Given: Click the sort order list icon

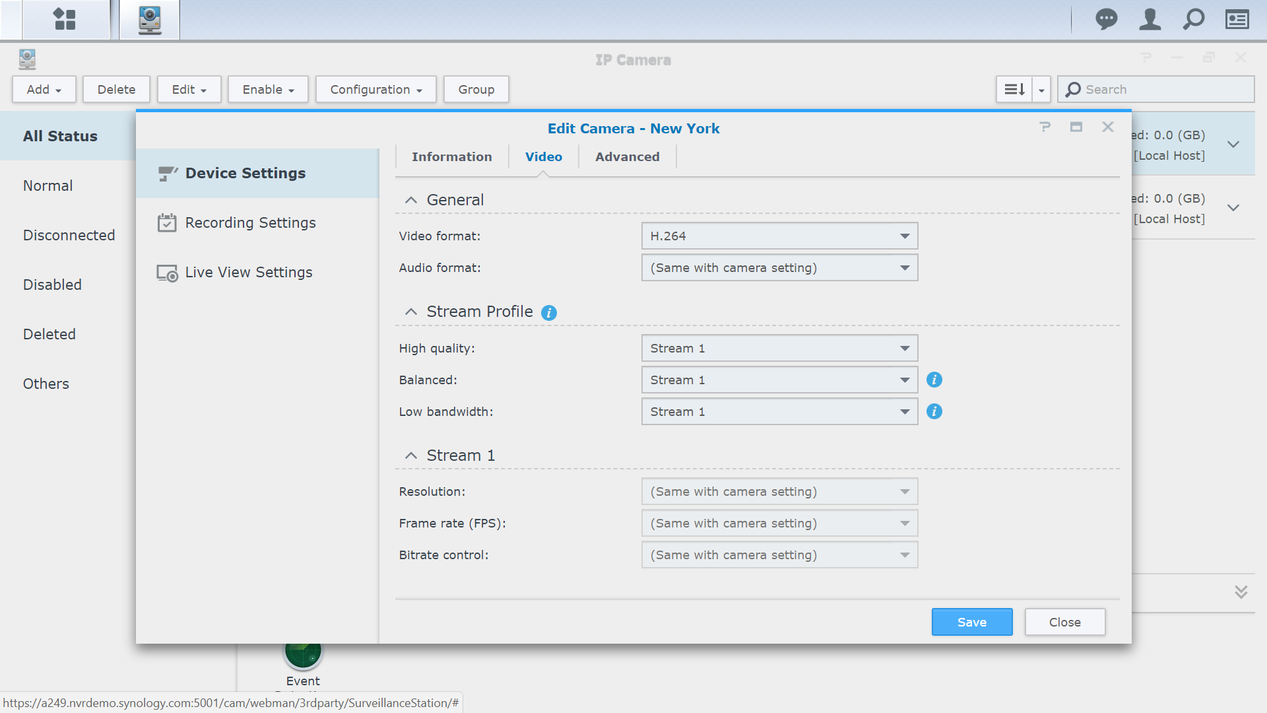Looking at the screenshot, I should point(1014,89).
